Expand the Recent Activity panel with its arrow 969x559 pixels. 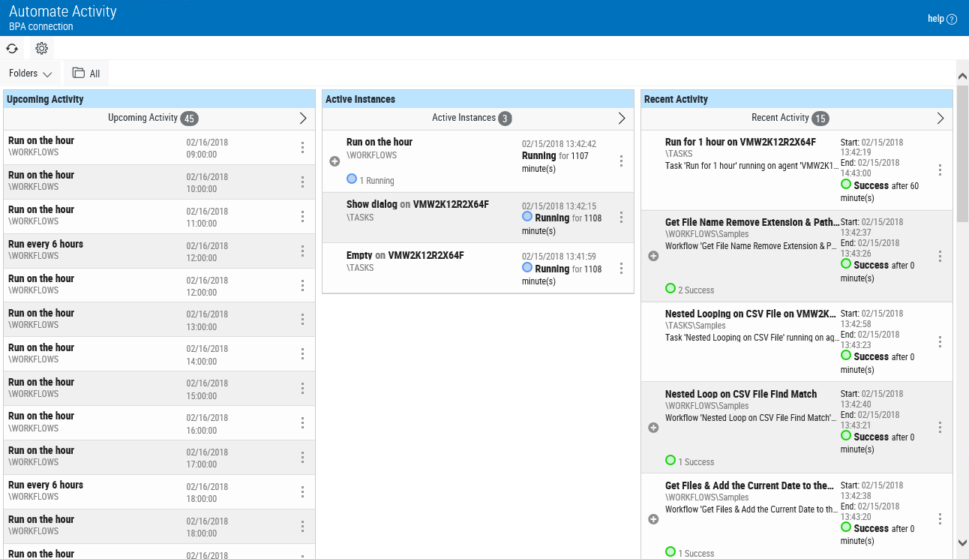pos(940,118)
